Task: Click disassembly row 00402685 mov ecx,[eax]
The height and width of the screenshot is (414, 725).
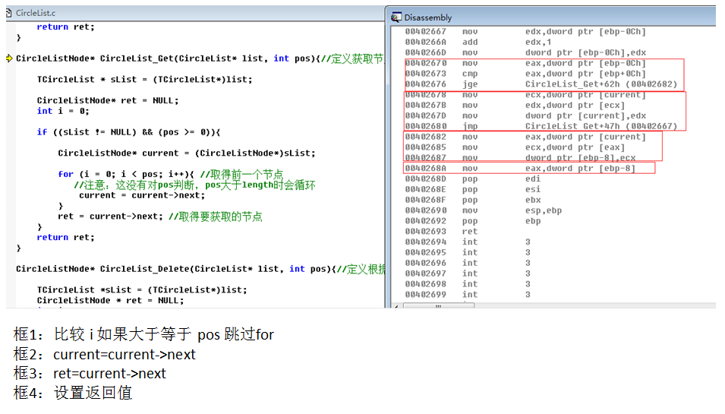Action: tap(515, 147)
